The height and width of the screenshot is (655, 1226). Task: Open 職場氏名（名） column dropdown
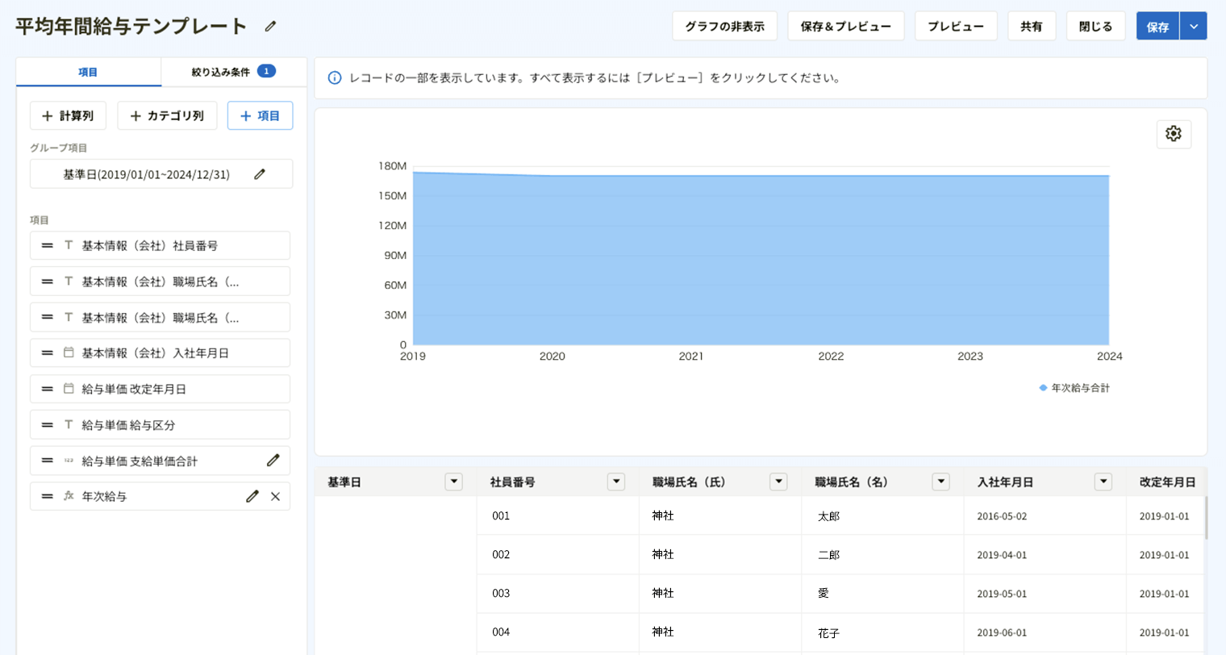(940, 482)
